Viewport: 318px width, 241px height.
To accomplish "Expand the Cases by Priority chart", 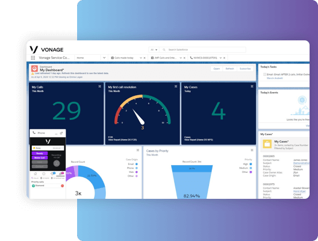I will pyautogui.click(x=252, y=150).
